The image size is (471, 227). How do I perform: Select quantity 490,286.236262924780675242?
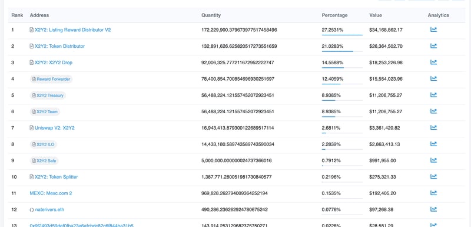(x=234, y=209)
